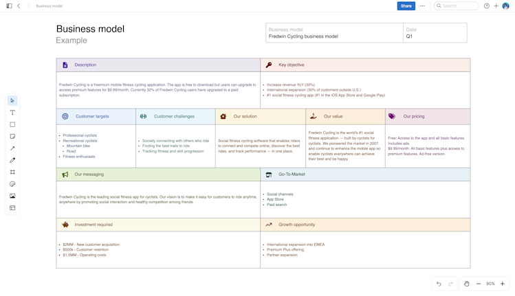Viewport: 515px width, 296px height.
Task: Toggle the sidebar panel icon
Action: point(9,6)
